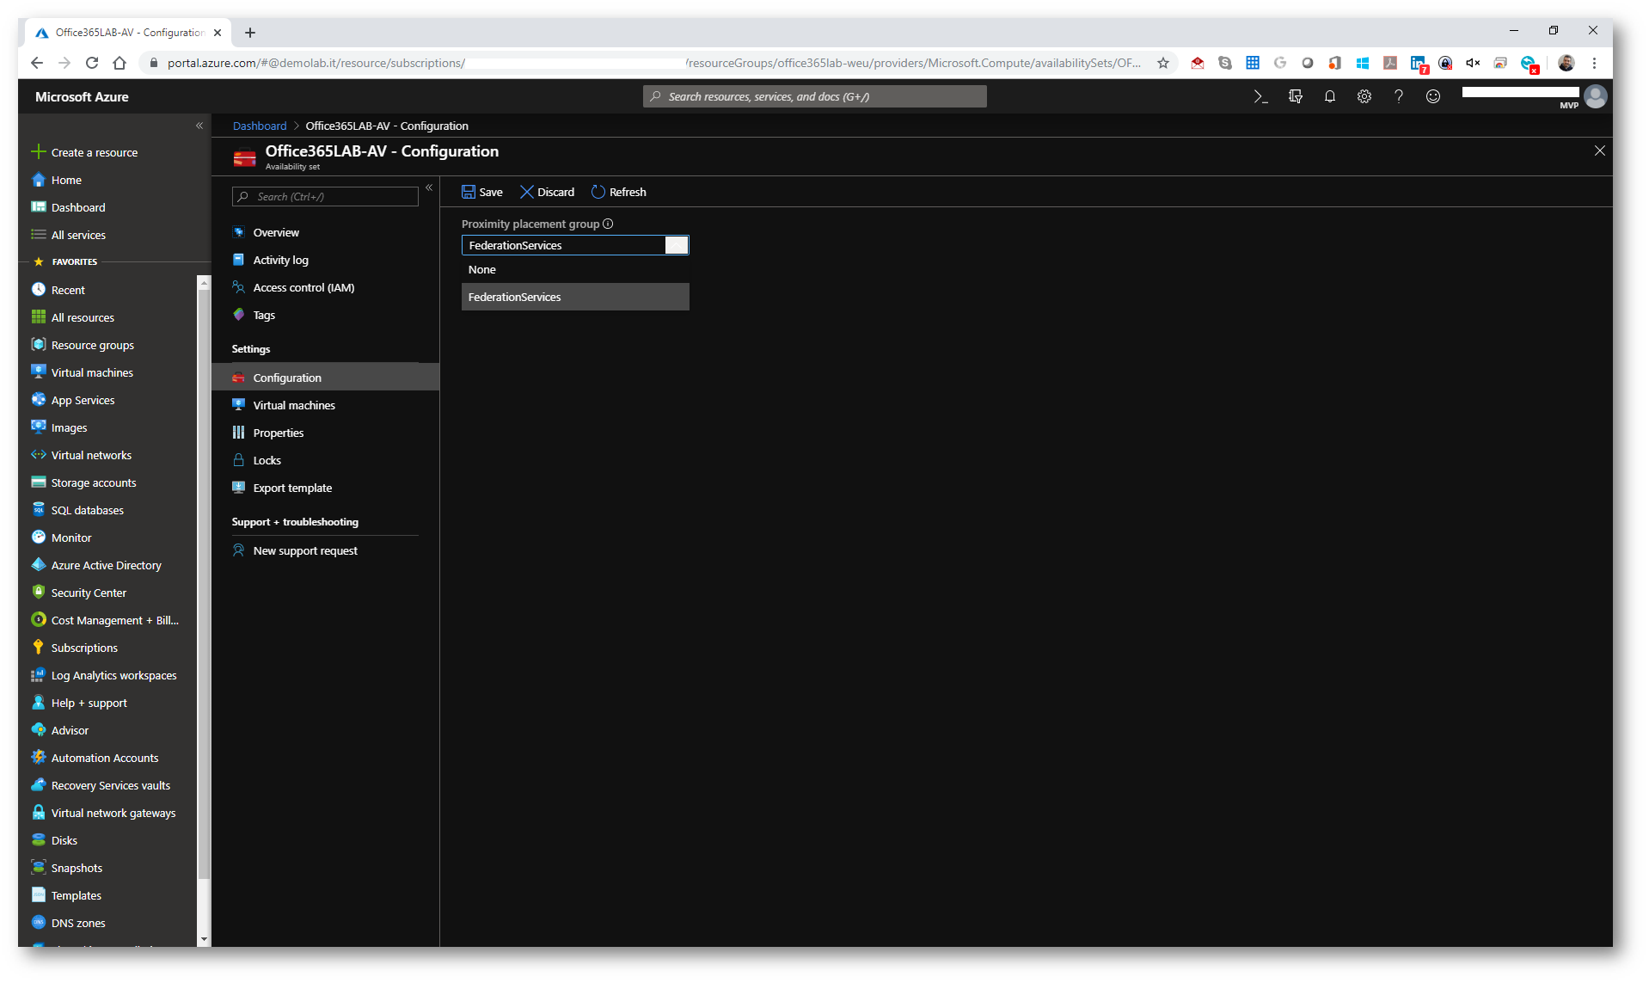The height and width of the screenshot is (983, 1649).
Task: Open Security Center sidebar item
Action: coord(89,593)
